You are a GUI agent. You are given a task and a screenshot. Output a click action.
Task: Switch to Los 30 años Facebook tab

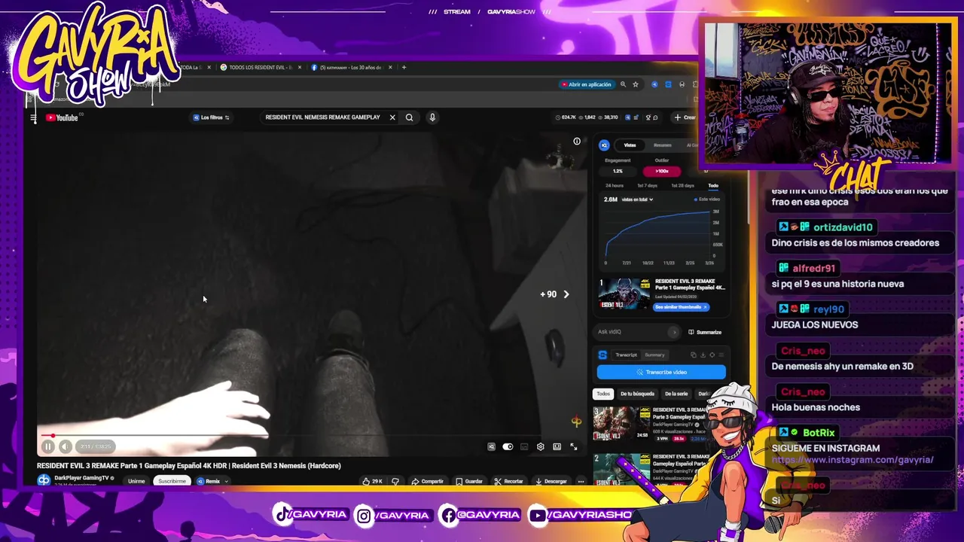coord(350,68)
